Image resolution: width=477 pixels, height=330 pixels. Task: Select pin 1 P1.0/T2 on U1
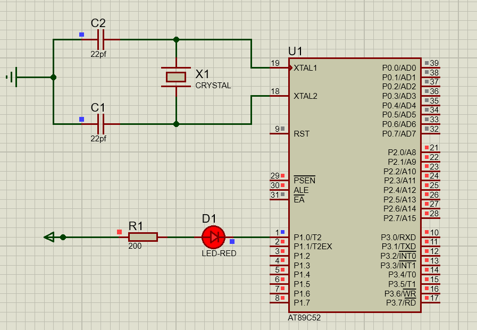tap(279, 237)
